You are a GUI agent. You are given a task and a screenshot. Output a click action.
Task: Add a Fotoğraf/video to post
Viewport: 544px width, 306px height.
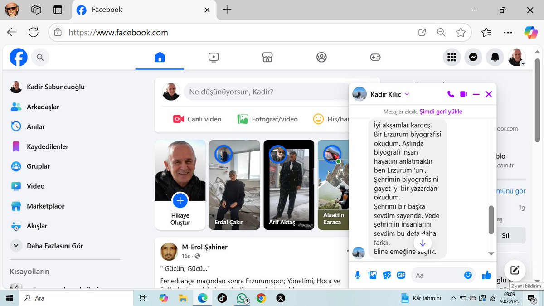click(267, 119)
